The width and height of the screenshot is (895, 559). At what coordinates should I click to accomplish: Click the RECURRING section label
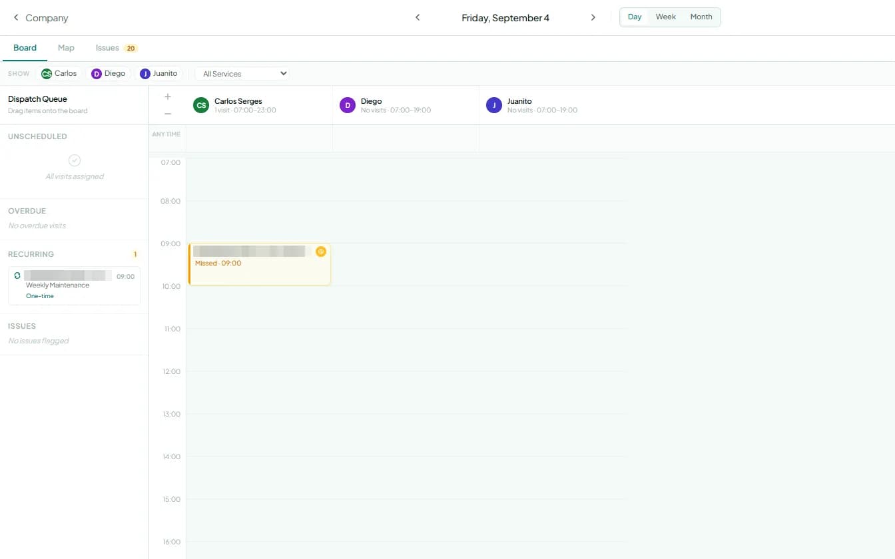tap(31, 254)
